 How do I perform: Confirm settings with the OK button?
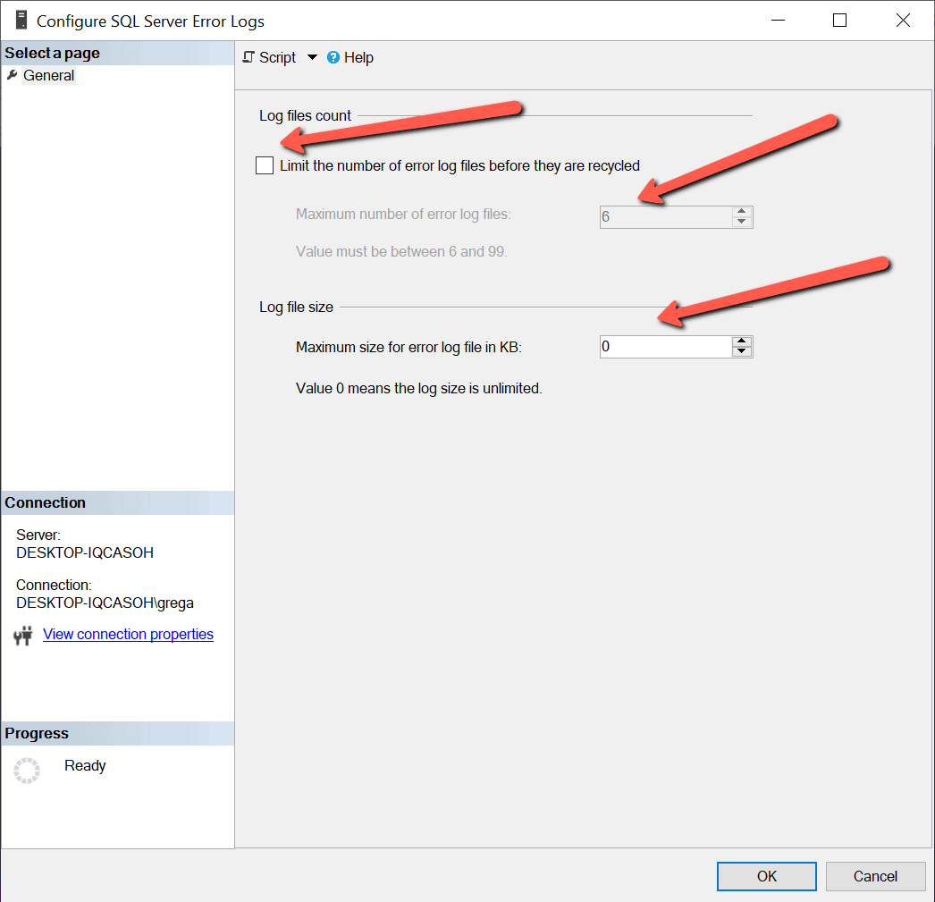click(766, 876)
